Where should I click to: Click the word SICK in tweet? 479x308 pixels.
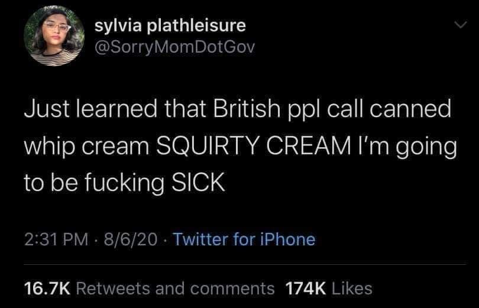click(198, 183)
